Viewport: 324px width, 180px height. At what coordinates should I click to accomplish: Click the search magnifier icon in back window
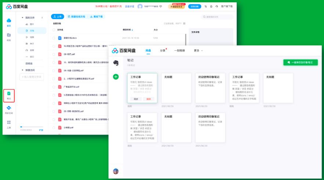click(x=204, y=17)
